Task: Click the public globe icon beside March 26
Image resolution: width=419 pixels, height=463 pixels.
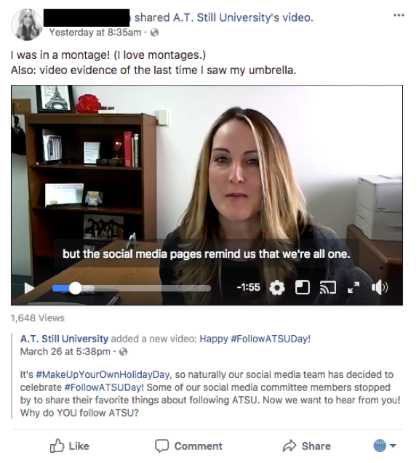Action: click(x=123, y=352)
